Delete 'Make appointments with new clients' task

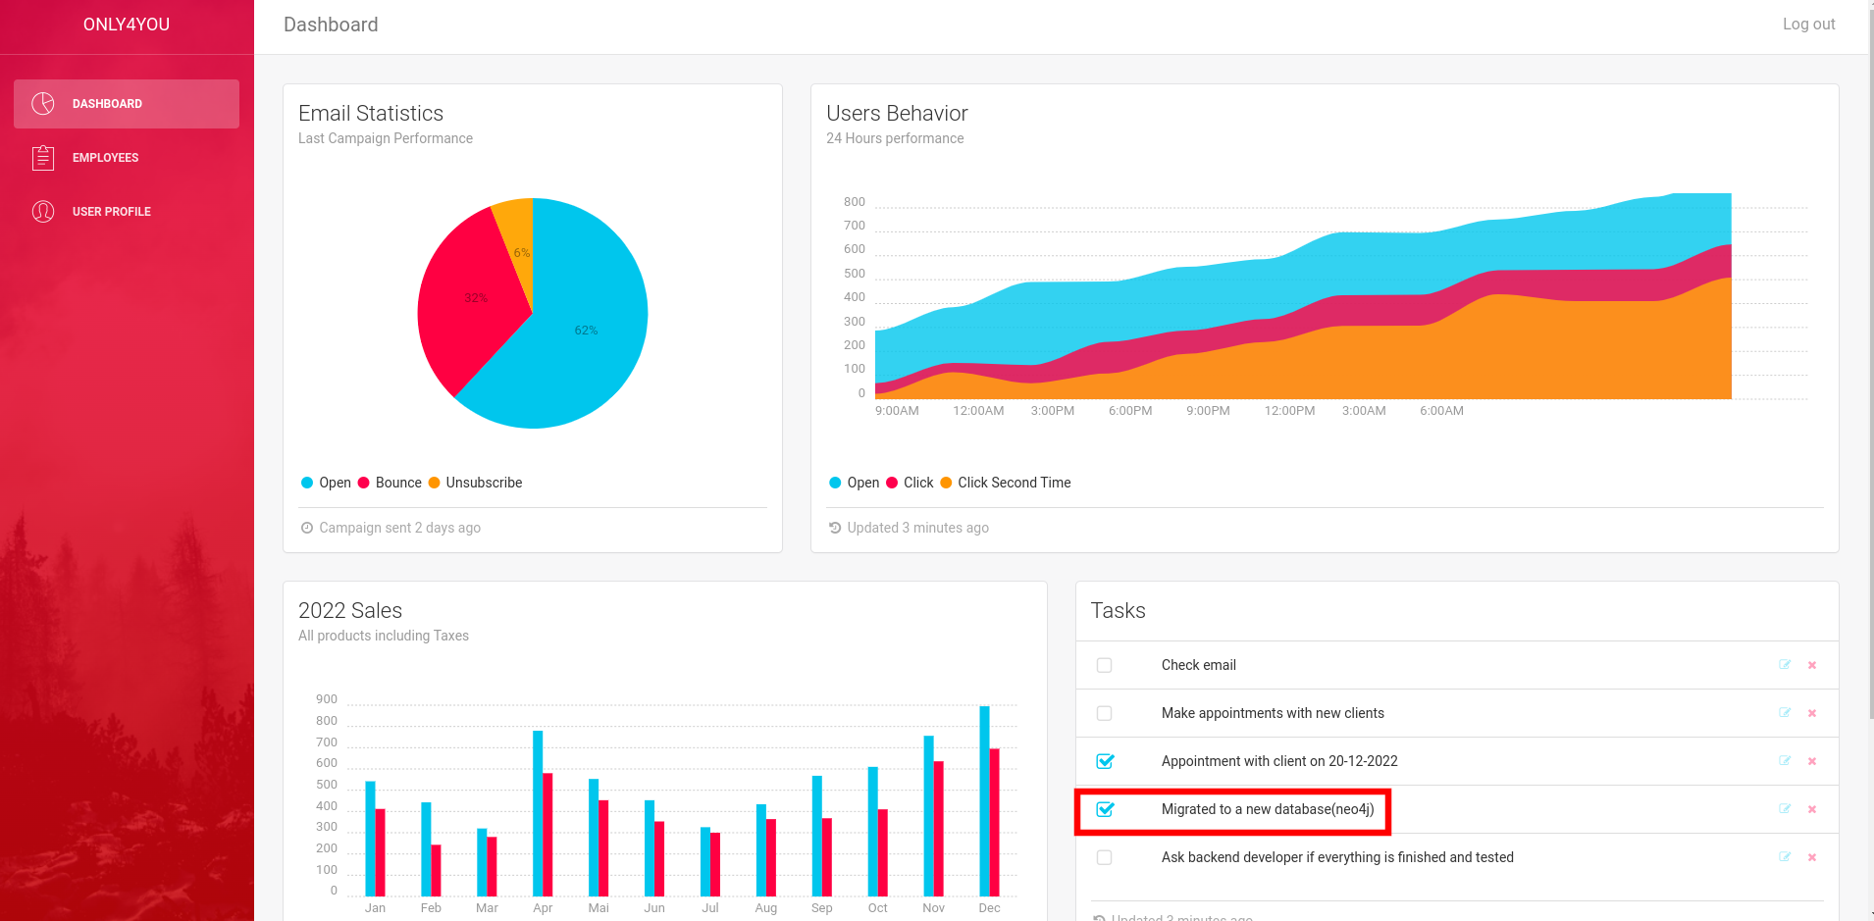point(1812,713)
